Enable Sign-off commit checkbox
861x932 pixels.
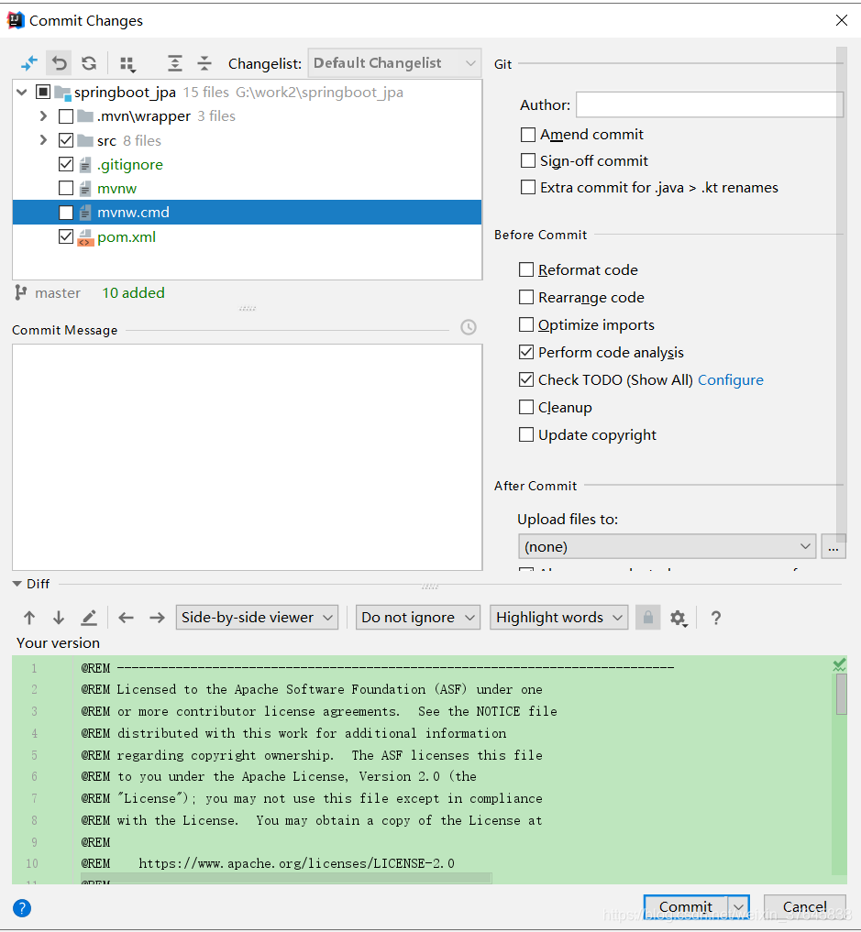tap(528, 161)
